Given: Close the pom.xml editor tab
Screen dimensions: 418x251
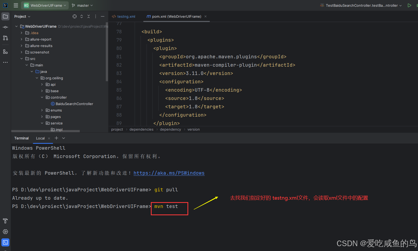Looking at the screenshot, I should click(205, 16).
